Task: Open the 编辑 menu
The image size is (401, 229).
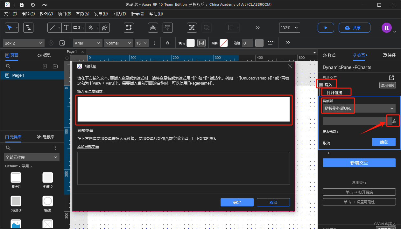Action: [28, 14]
